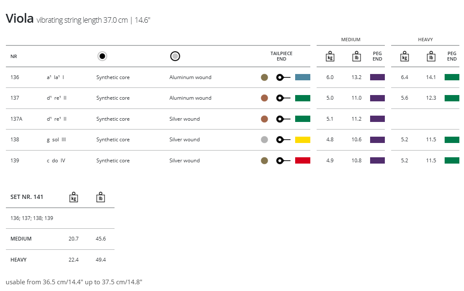The image size is (464, 291).
Task: Click the lb weight icon under MEDIUM
Action: (x=357, y=56)
